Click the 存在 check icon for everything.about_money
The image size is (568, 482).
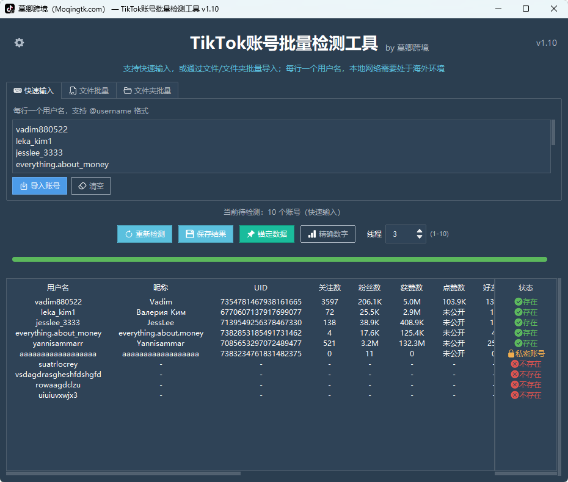(519, 333)
